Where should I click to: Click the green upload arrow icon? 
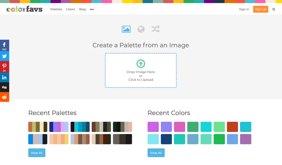tap(141, 64)
